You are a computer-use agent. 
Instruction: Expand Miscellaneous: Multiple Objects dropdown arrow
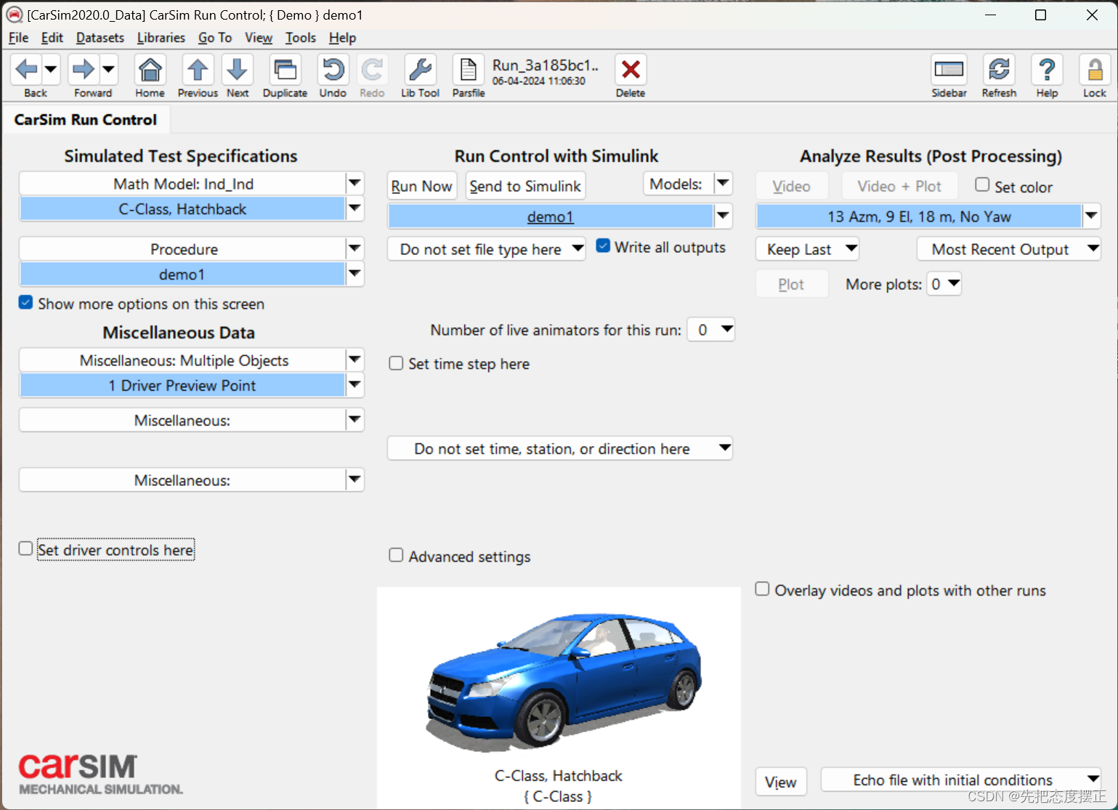pyautogui.click(x=355, y=360)
